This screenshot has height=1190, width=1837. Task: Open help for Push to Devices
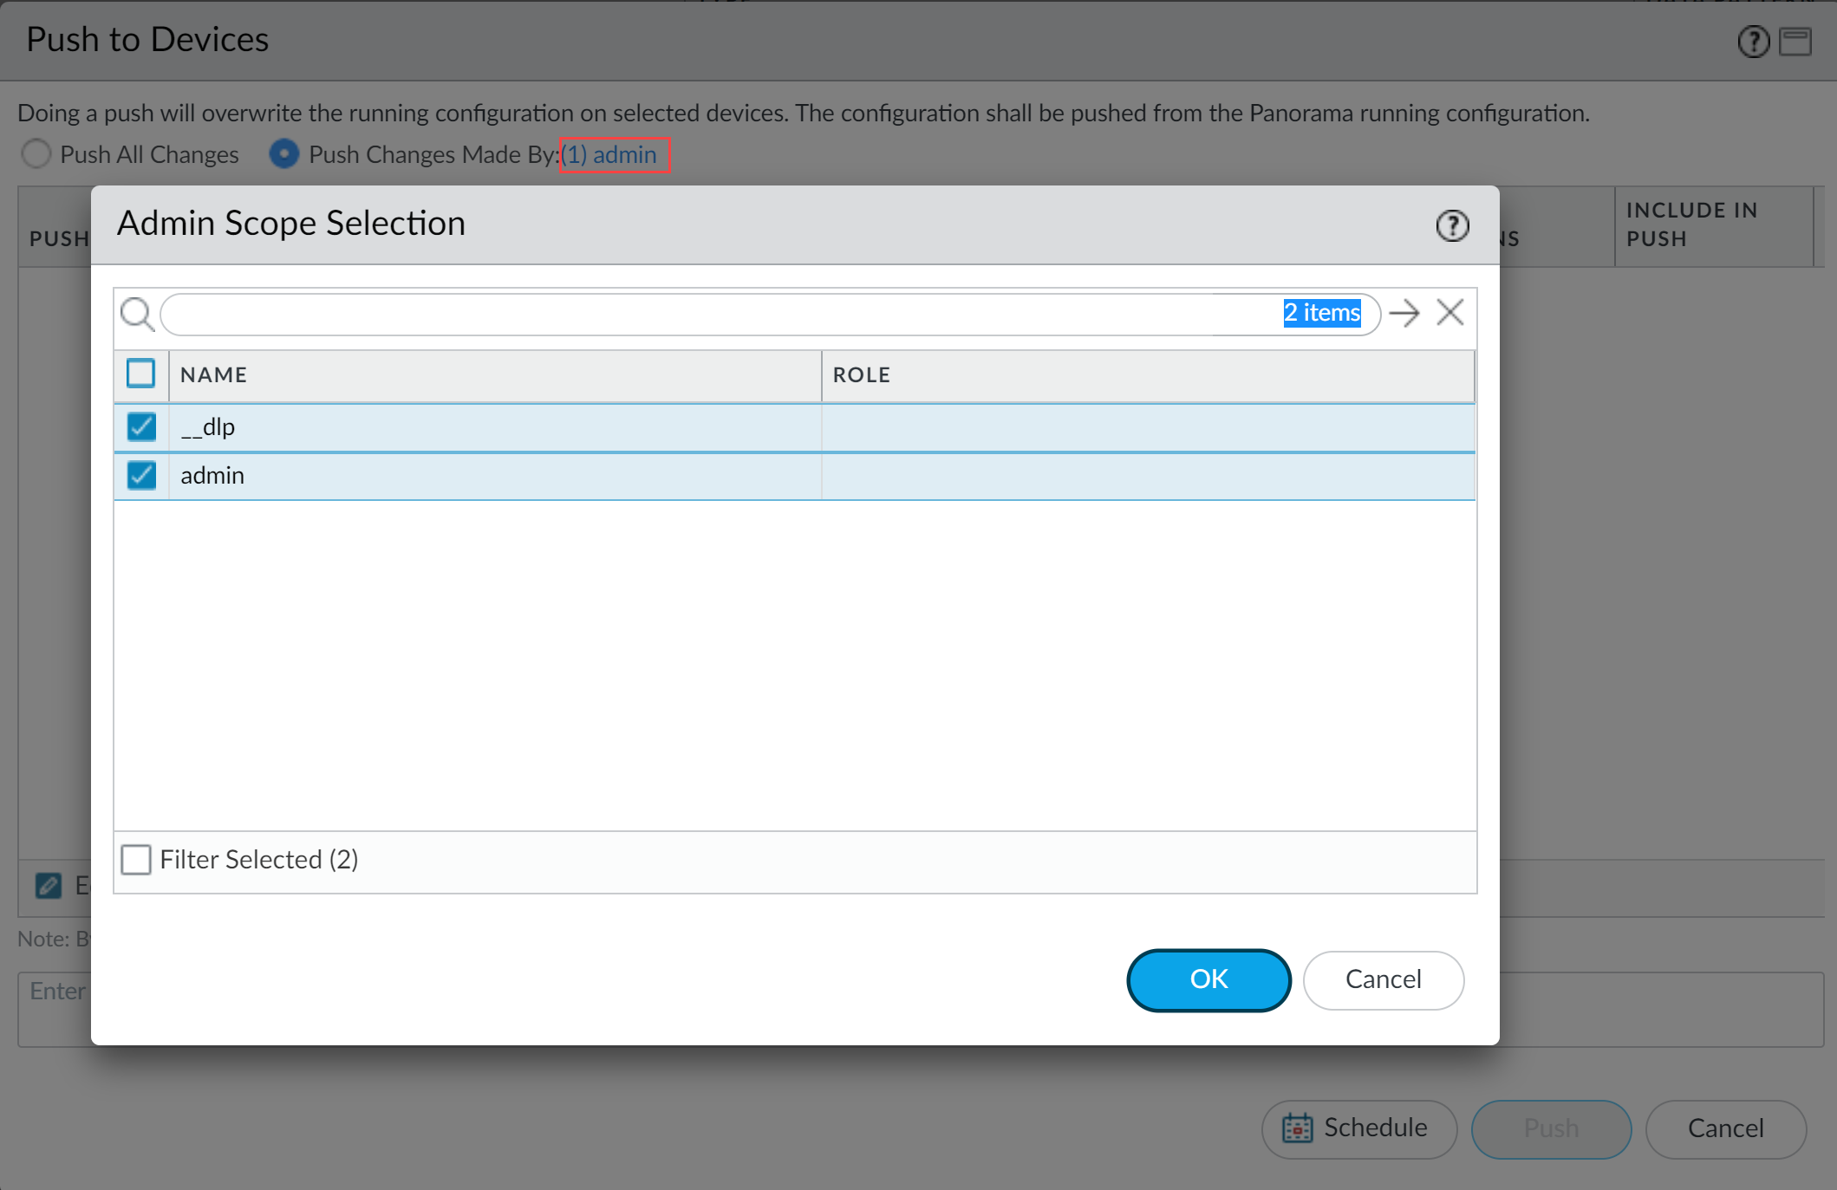point(1753,42)
